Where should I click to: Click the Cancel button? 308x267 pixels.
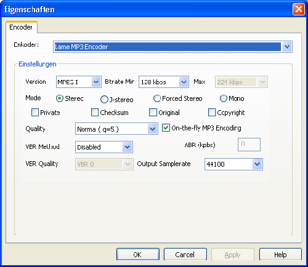click(x=185, y=255)
